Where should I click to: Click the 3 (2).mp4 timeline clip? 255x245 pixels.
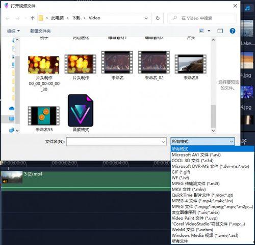tap(86, 181)
